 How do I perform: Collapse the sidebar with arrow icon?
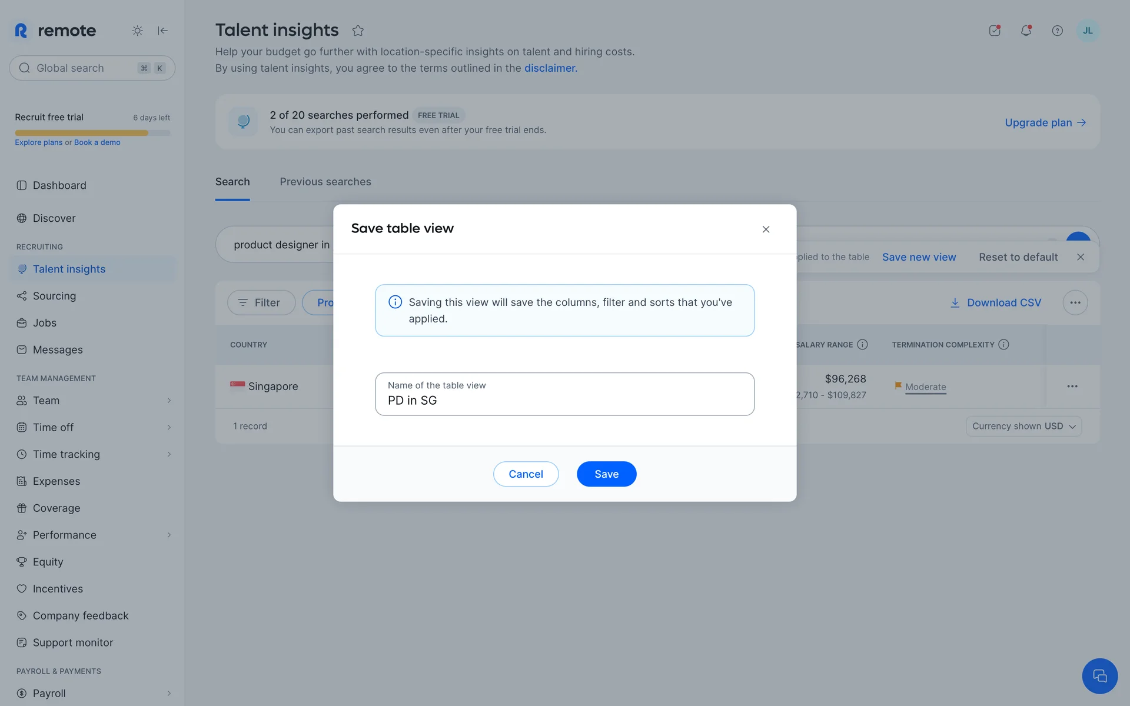(162, 31)
